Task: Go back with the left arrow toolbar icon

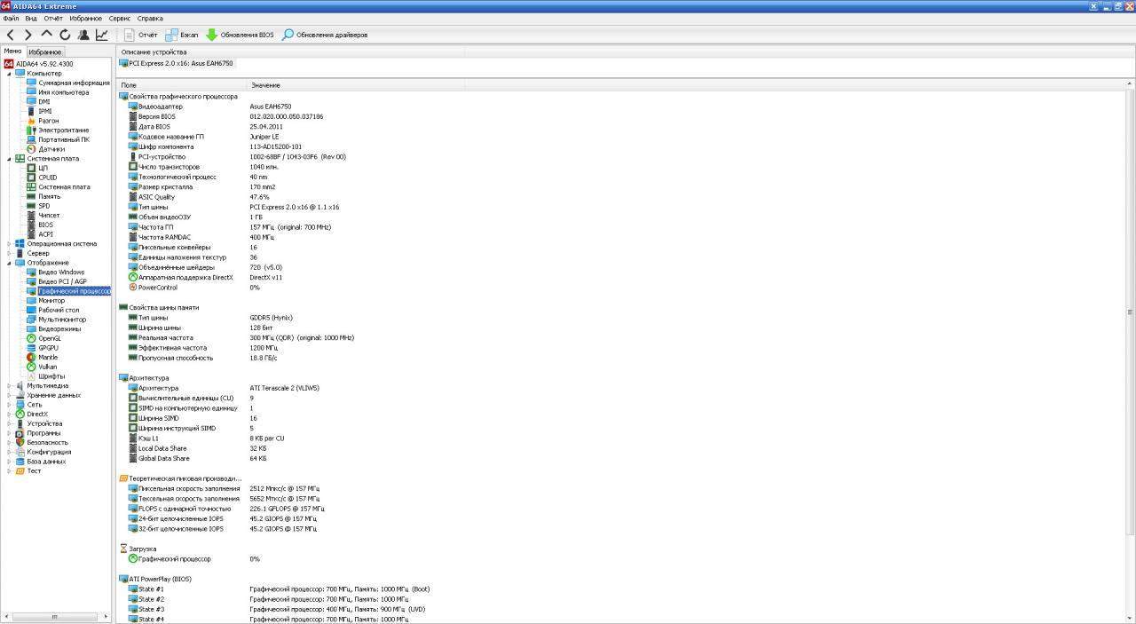Action: click(11, 35)
